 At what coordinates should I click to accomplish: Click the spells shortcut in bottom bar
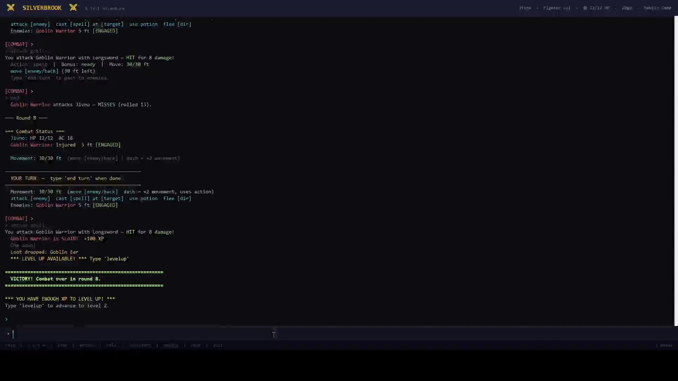(171, 345)
